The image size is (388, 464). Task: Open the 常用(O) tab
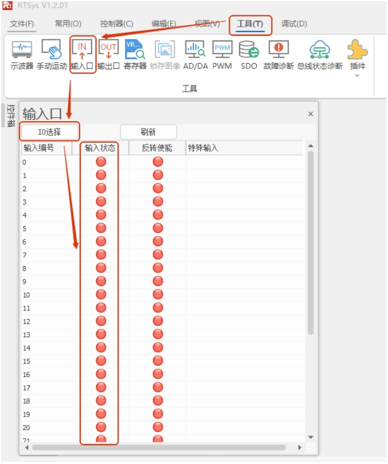coord(68,24)
